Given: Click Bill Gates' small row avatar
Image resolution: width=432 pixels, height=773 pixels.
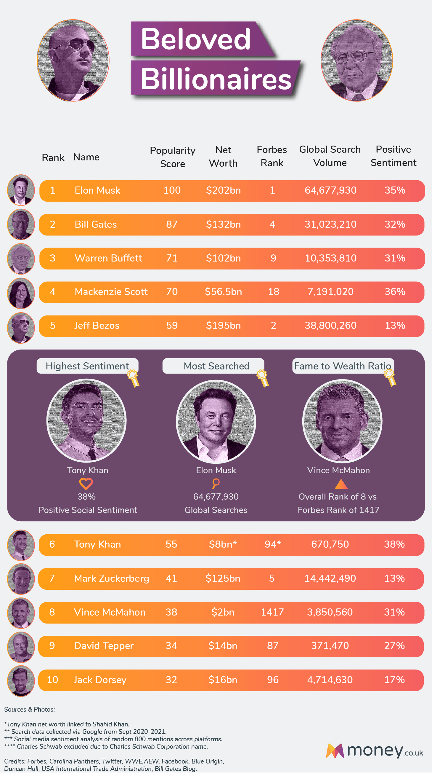Looking at the screenshot, I should point(21,224).
